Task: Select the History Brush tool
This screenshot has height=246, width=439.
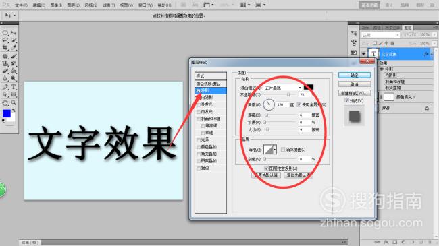Action: click(x=14, y=63)
